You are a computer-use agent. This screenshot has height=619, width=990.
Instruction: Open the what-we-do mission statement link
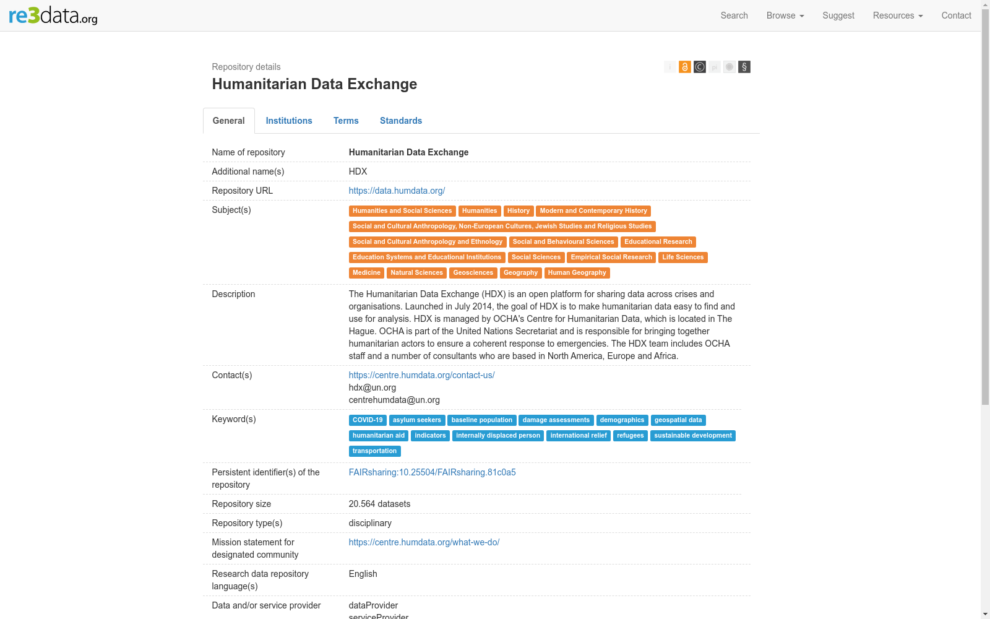[424, 542]
